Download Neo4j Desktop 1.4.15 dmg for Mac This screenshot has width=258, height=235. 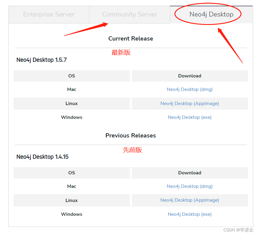(x=189, y=186)
